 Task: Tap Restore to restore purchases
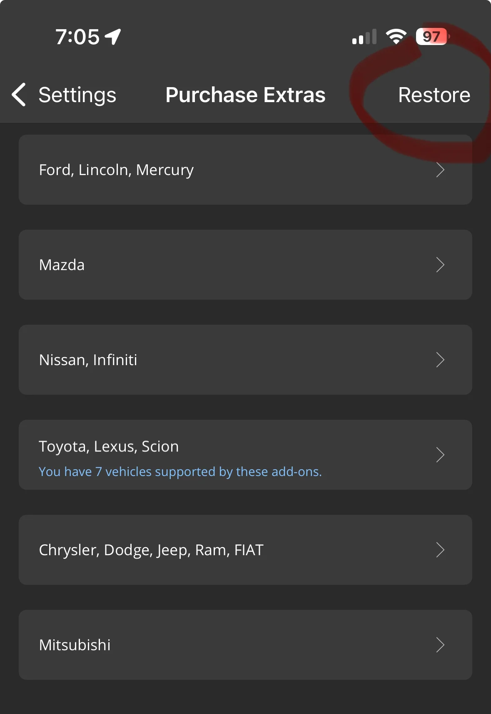434,95
